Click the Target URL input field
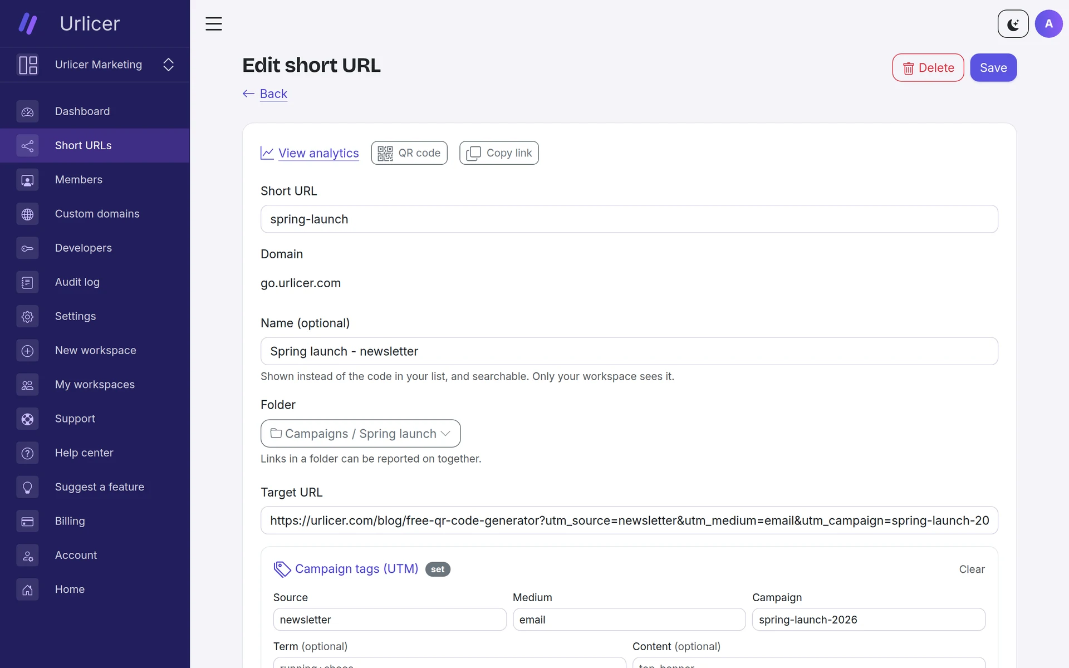1069x668 pixels. tap(629, 520)
